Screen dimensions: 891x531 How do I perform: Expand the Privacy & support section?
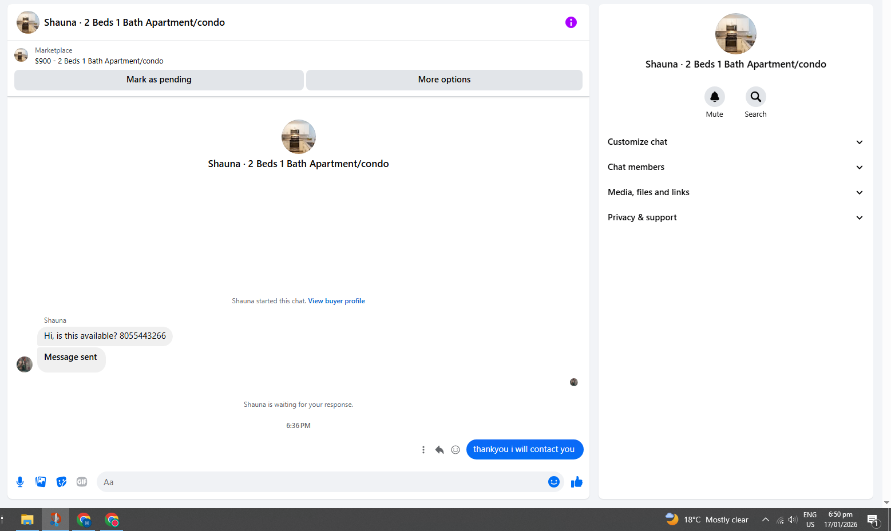(735, 217)
